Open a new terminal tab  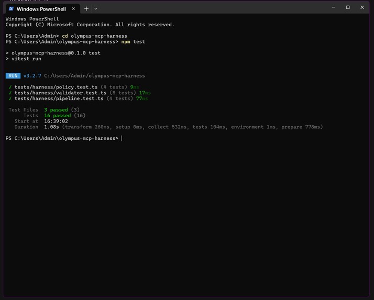(86, 9)
